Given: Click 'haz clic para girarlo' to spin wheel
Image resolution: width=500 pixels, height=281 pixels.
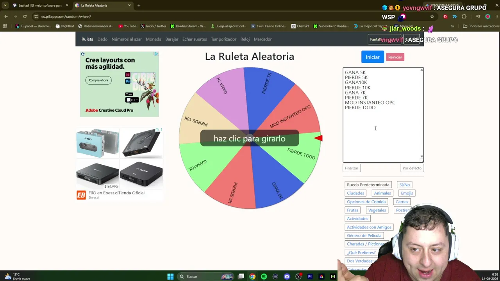Looking at the screenshot, I should [x=250, y=139].
